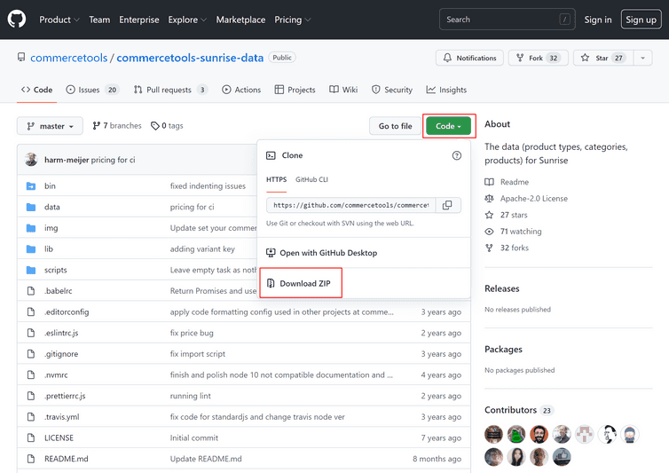
Task: Fork the repository
Action: pyautogui.click(x=538, y=58)
